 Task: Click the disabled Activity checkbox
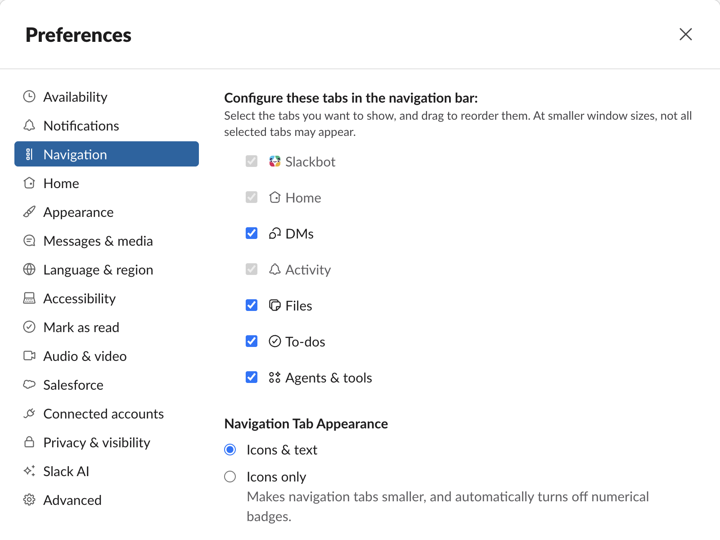click(252, 269)
